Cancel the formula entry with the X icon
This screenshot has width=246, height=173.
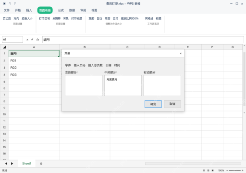[27, 40]
